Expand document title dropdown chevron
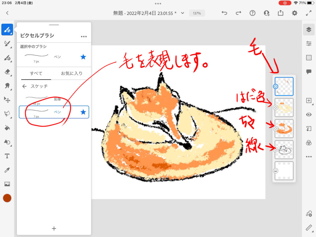The width and height of the screenshot is (316, 237). tap(182, 13)
